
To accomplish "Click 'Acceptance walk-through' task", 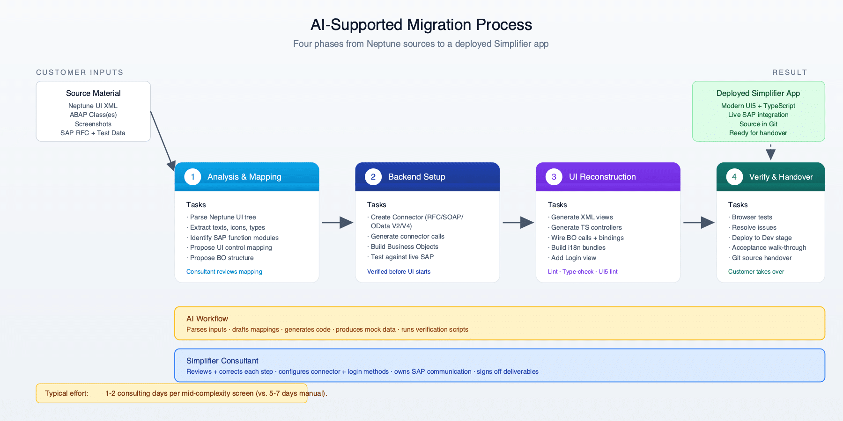I will (768, 247).
